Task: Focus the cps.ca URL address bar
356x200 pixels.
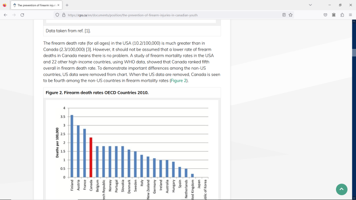Action: pos(173,15)
